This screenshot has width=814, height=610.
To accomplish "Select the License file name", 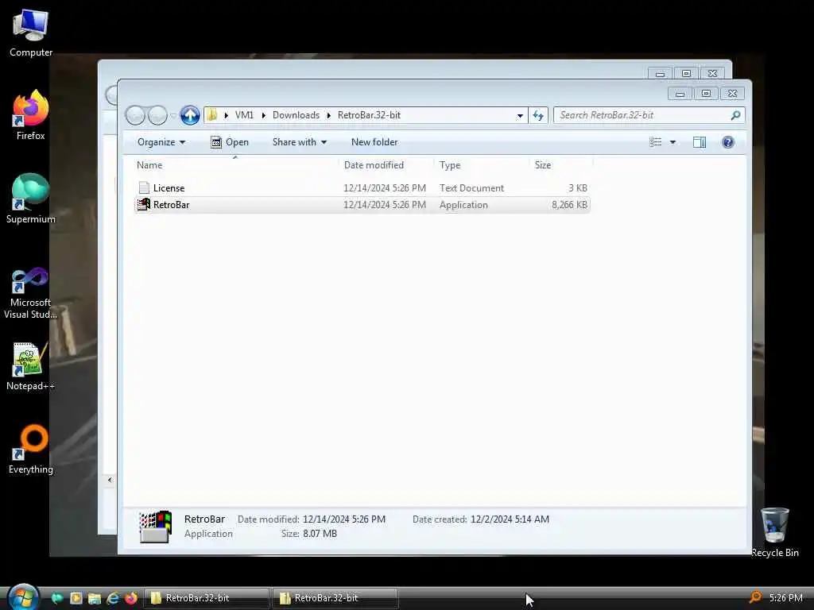I will tap(169, 187).
